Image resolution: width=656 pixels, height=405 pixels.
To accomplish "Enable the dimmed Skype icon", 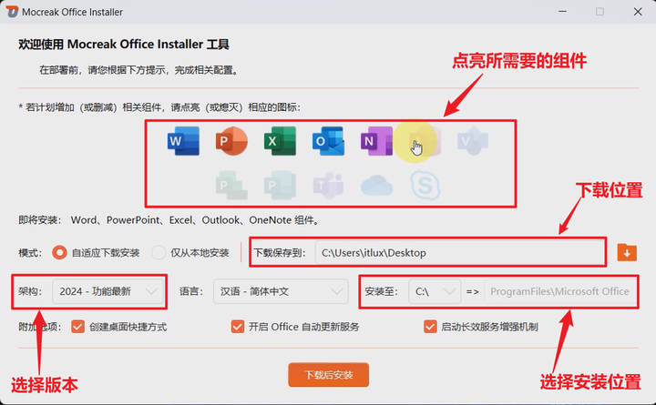I will (x=425, y=185).
